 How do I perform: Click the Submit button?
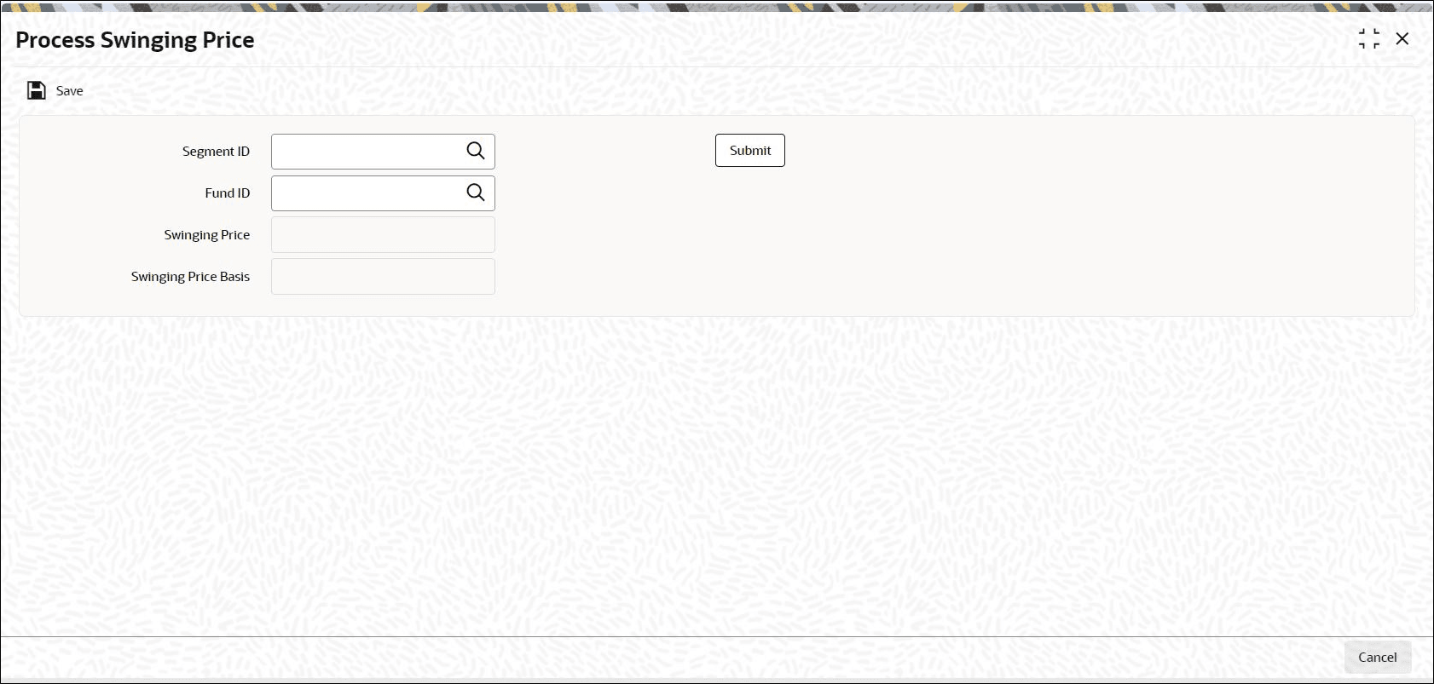[750, 150]
